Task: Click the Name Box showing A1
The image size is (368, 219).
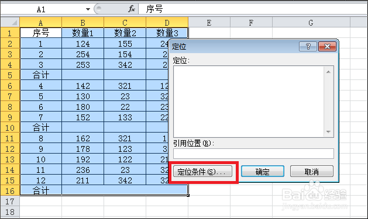Action: (41, 9)
